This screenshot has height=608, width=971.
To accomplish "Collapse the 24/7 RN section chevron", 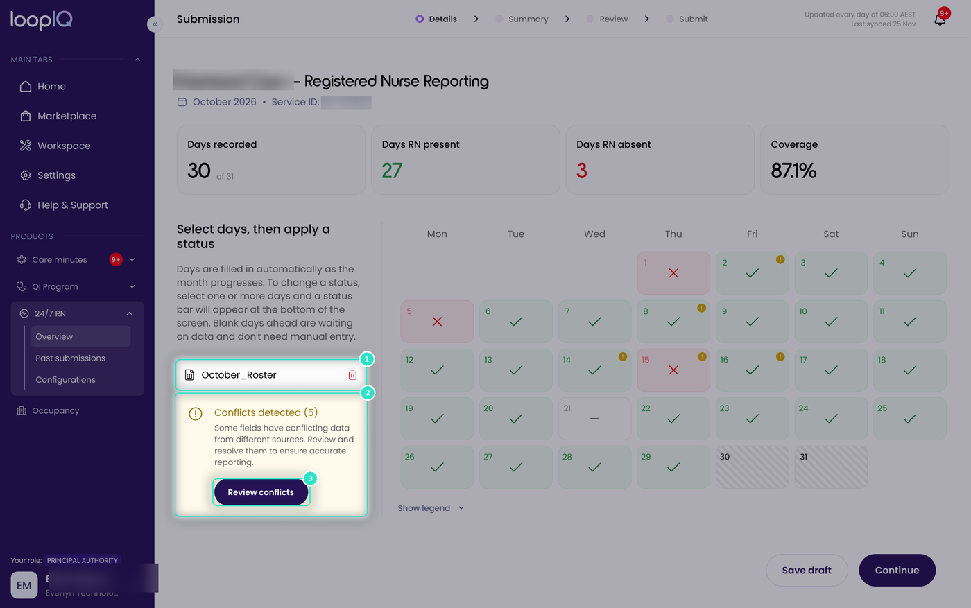I will (x=130, y=314).
